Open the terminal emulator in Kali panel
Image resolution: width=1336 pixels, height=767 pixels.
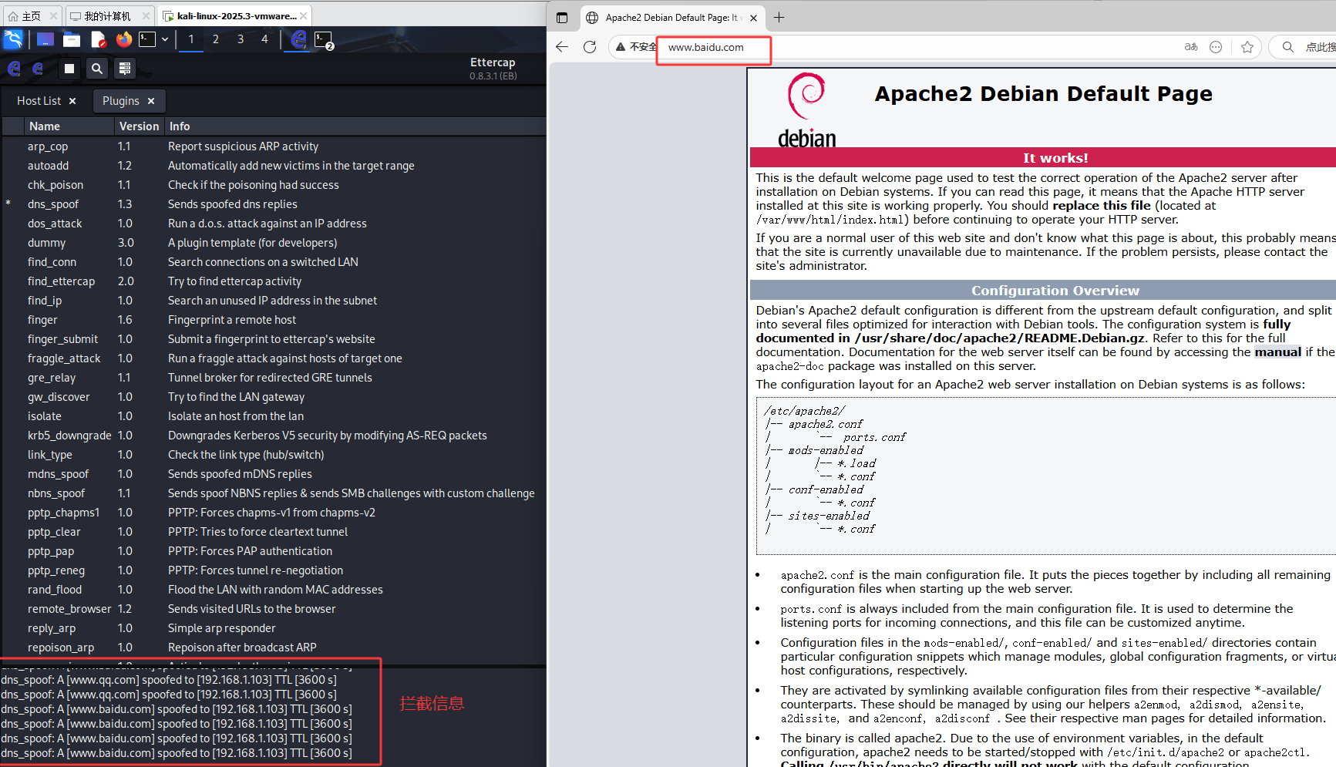(x=147, y=39)
